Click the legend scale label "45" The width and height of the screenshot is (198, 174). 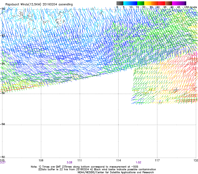(178, 7)
